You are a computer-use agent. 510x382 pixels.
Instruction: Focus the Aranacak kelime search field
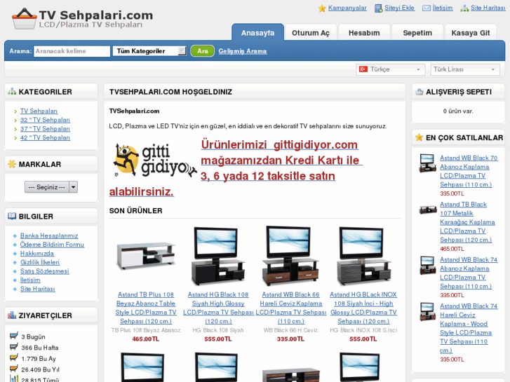coord(72,51)
